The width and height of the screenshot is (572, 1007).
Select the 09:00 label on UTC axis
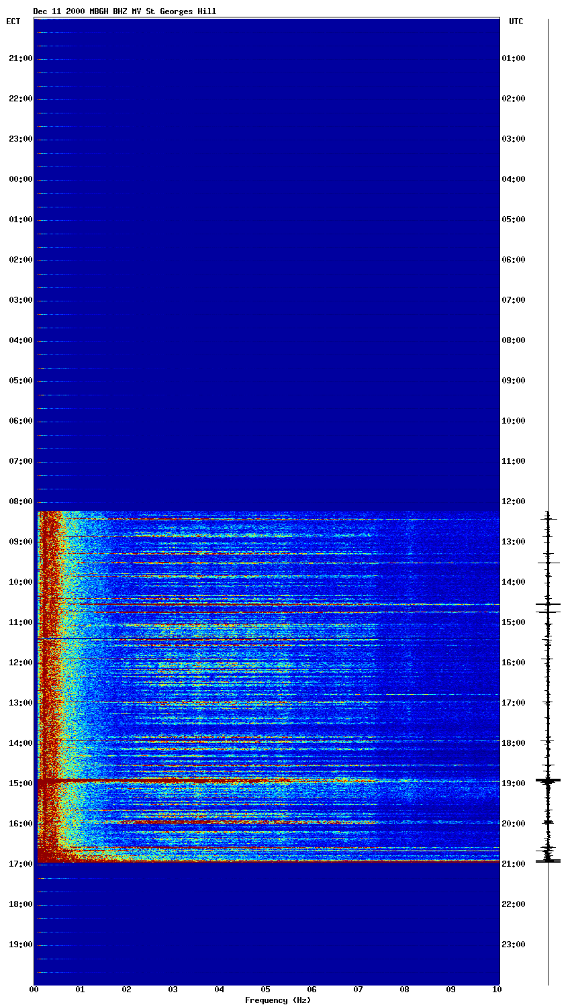click(x=514, y=381)
